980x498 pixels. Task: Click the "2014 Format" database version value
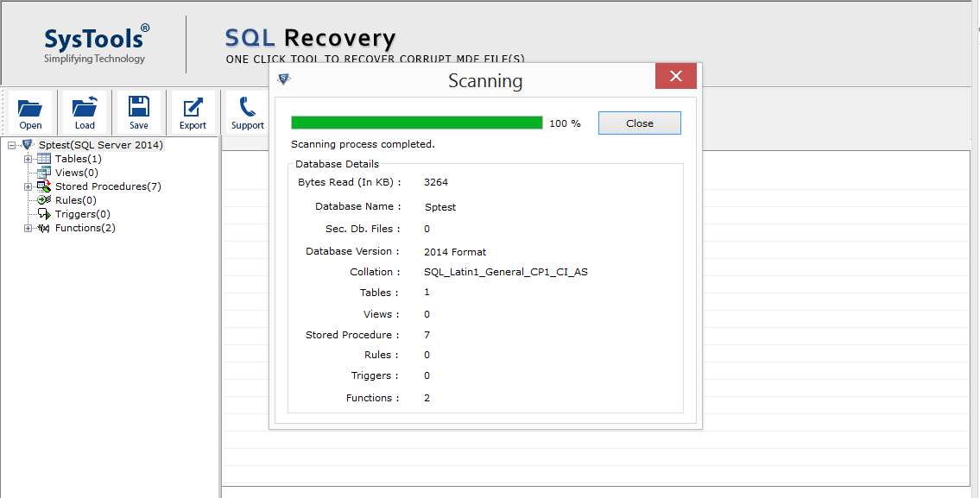pos(455,252)
